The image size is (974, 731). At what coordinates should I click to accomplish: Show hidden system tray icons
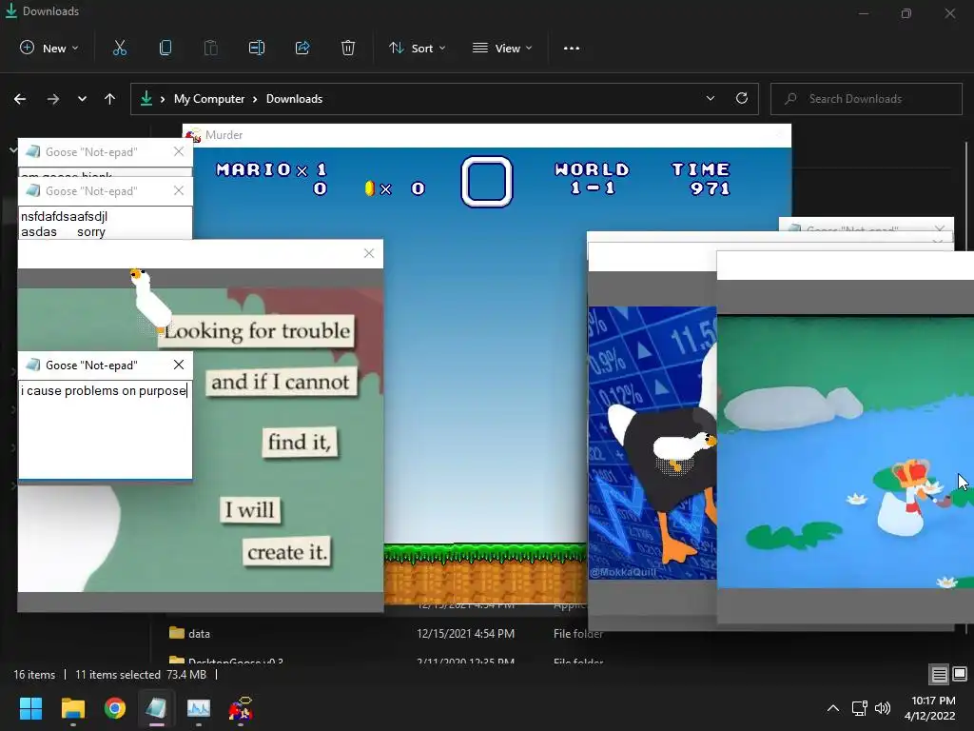[x=833, y=708]
